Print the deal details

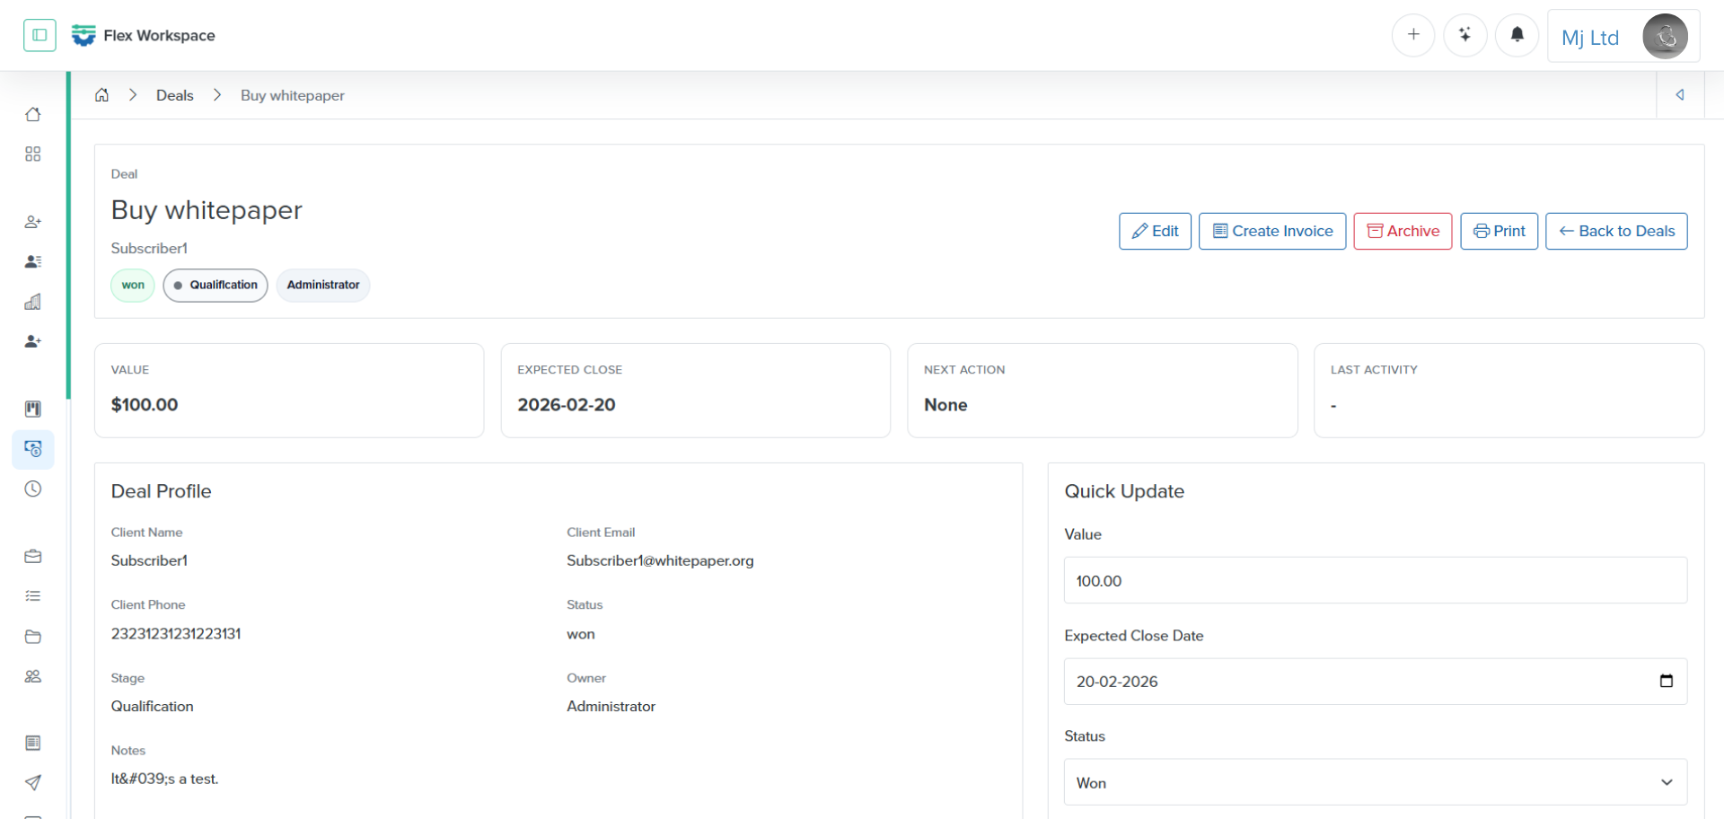[x=1499, y=231]
